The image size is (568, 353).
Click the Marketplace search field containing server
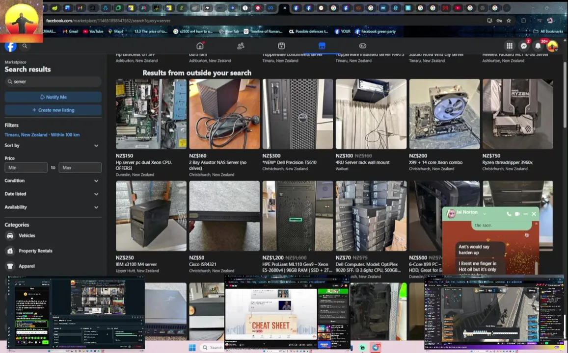(x=53, y=82)
